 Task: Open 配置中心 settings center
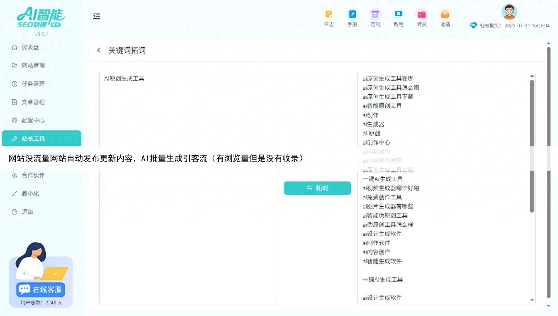coord(32,120)
